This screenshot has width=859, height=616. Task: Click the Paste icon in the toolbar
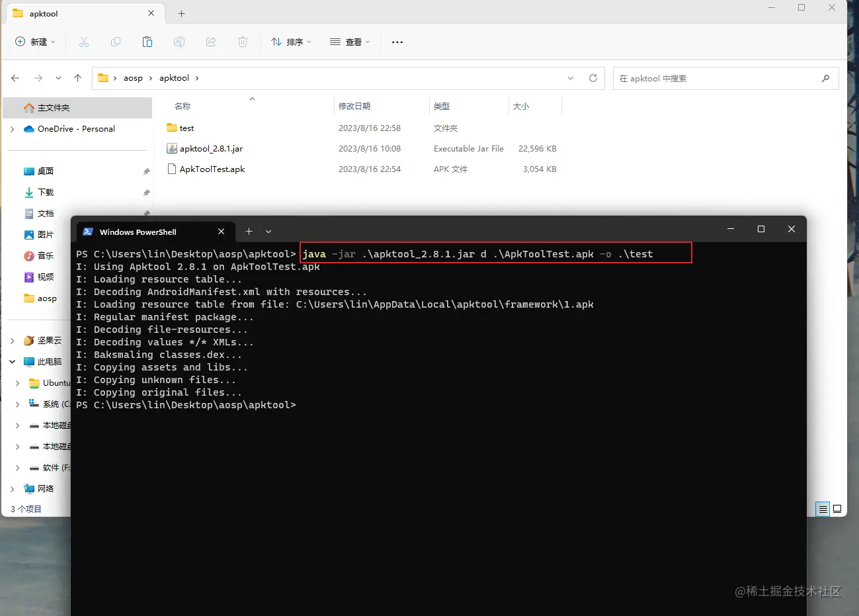(x=147, y=42)
